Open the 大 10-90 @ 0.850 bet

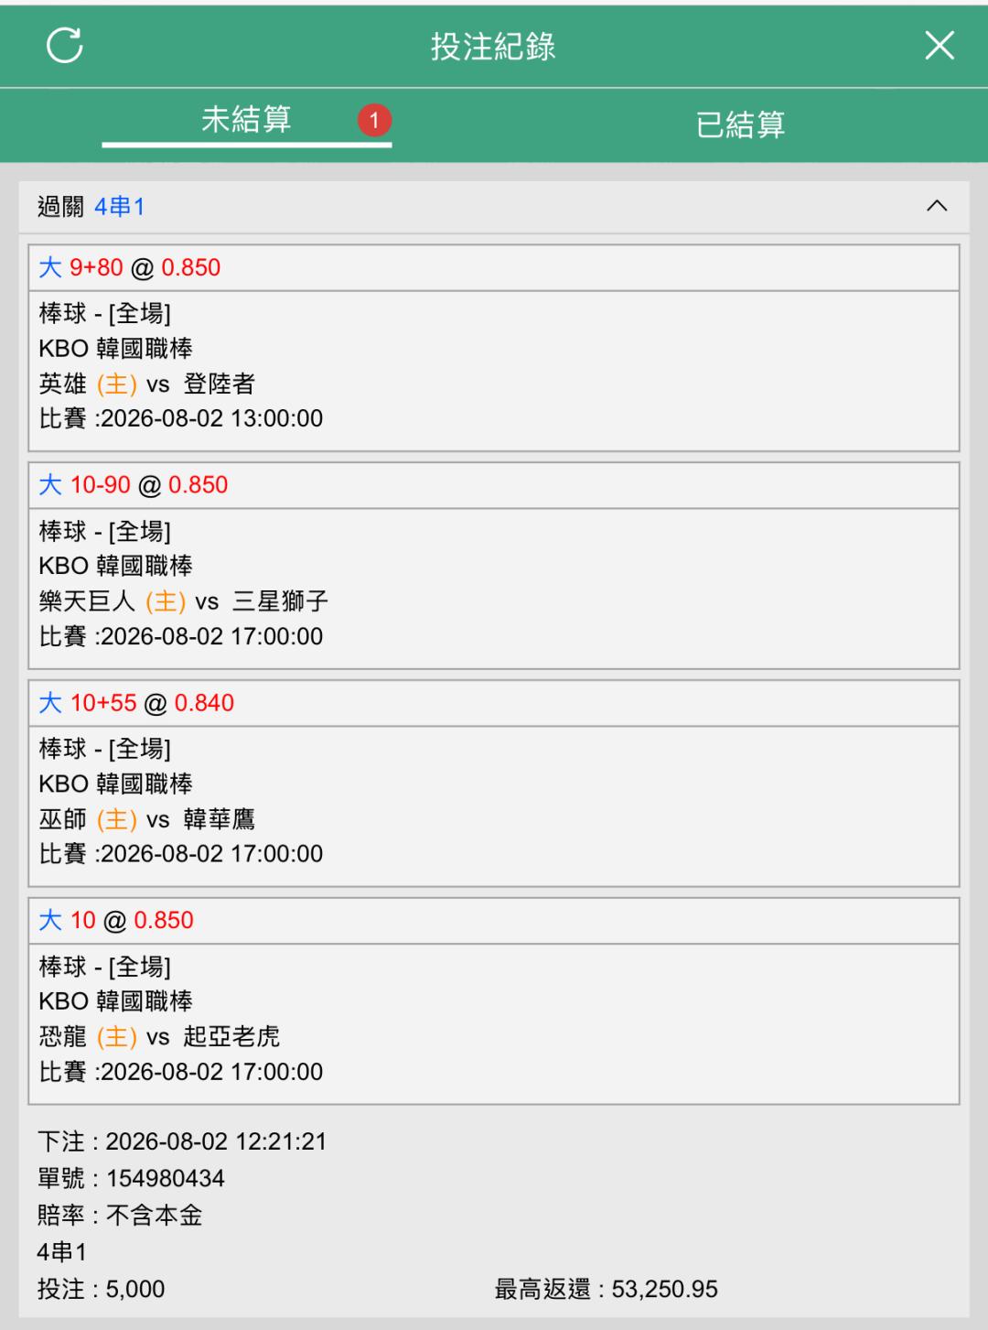(134, 485)
